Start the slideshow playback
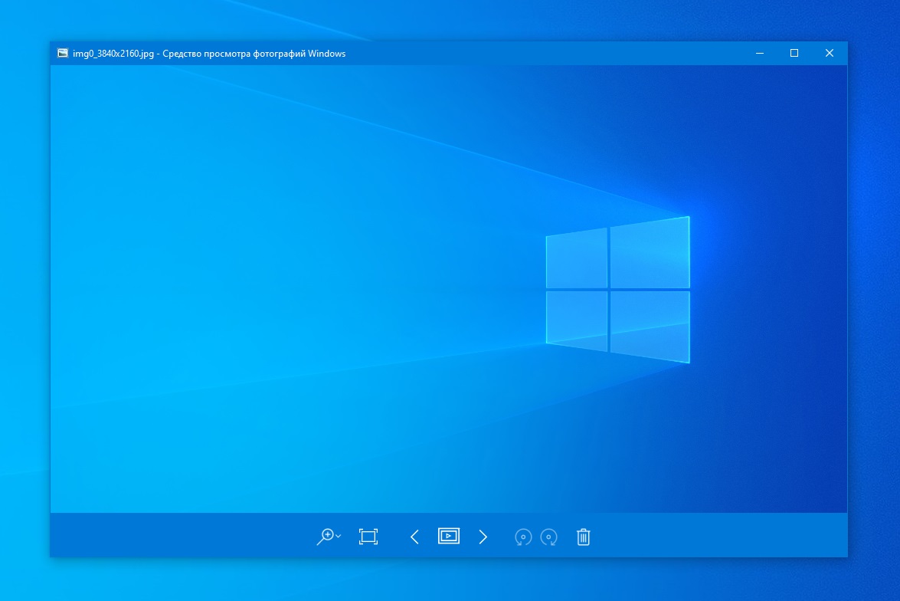The width and height of the screenshot is (900, 601). [449, 536]
